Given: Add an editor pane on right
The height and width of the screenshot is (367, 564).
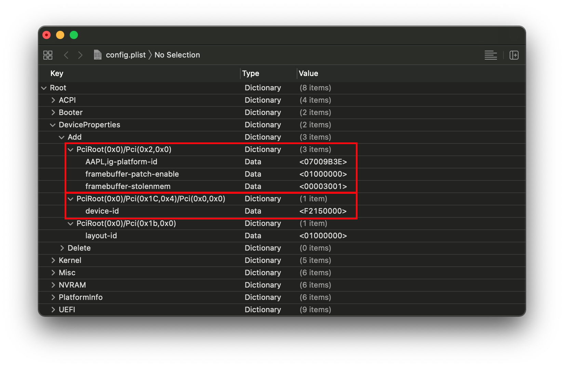Looking at the screenshot, I should coord(514,55).
